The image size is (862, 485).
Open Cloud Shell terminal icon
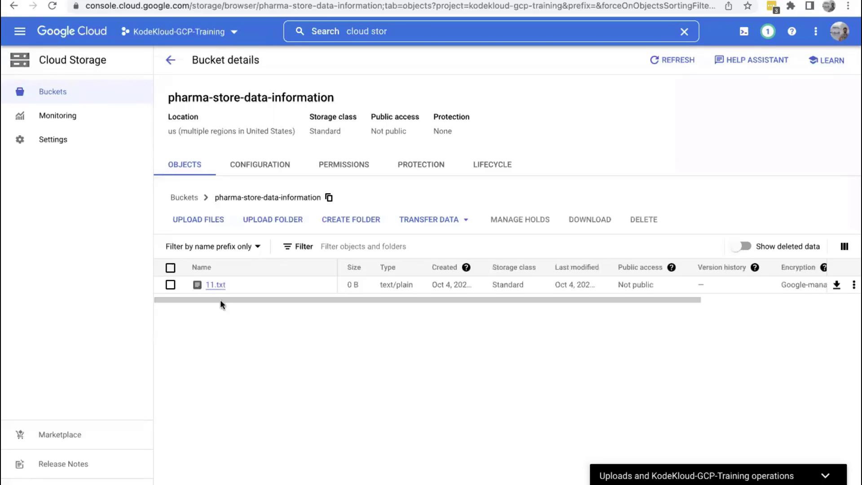(744, 31)
